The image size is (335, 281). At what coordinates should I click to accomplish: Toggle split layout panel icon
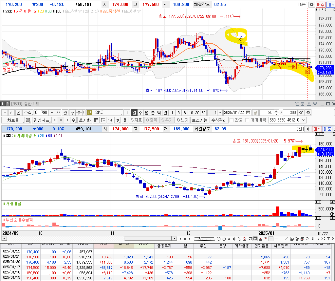[103, 120]
